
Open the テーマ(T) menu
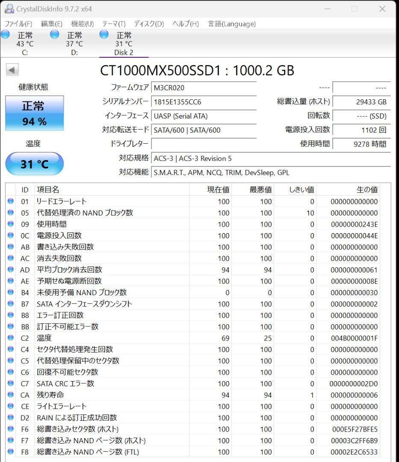pyautogui.click(x=114, y=24)
